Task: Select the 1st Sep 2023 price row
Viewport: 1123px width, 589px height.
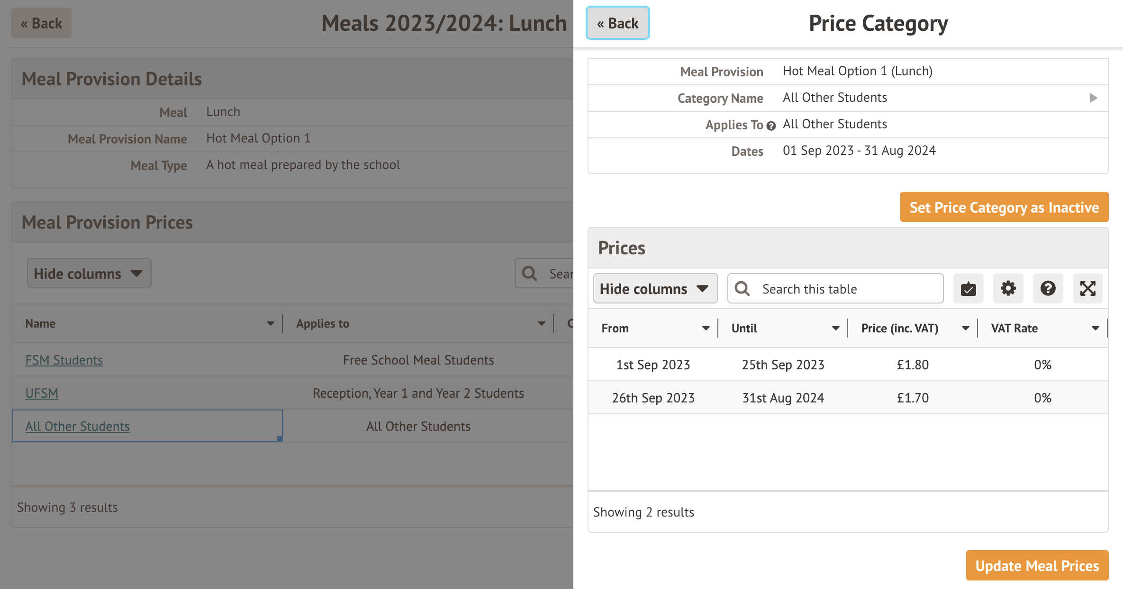Action: tap(847, 365)
